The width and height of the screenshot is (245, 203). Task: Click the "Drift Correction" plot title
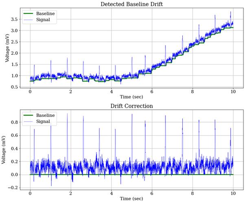pos(131,106)
